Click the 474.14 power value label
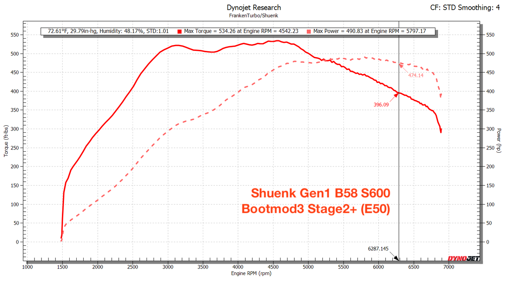The width and height of the screenshot is (508, 285). coord(416,74)
